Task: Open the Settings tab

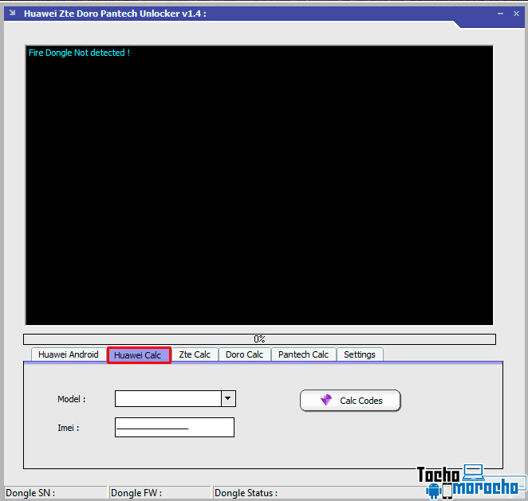Action: point(360,354)
